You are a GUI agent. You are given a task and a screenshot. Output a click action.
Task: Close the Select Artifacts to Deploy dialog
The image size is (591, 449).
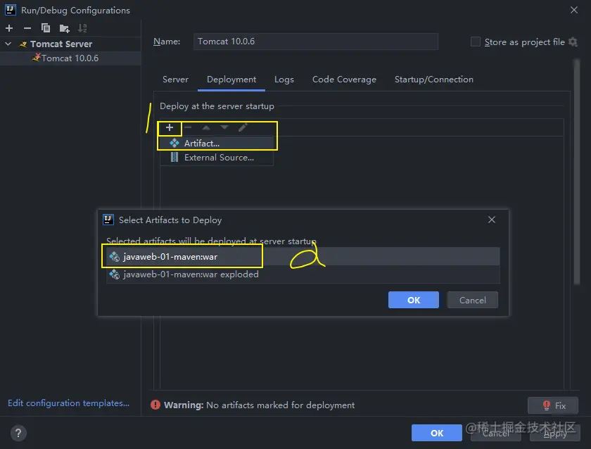[x=492, y=220]
